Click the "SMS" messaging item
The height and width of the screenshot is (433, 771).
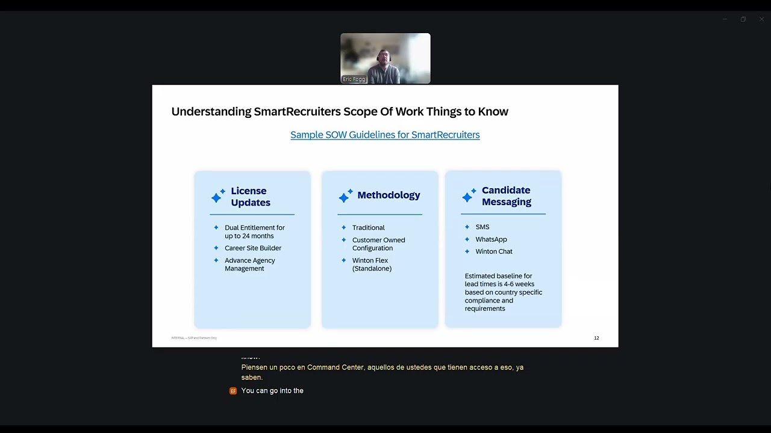482,227
